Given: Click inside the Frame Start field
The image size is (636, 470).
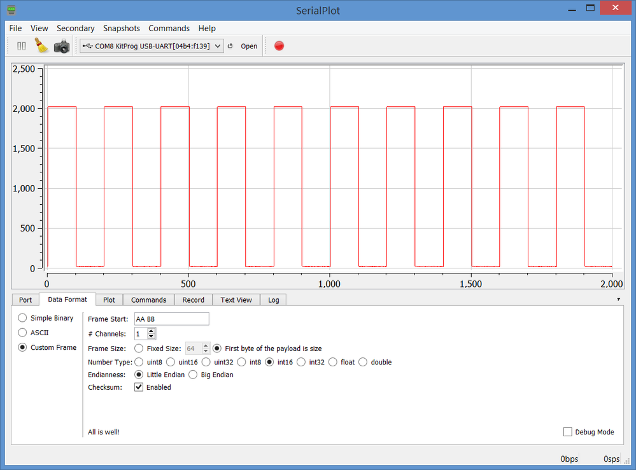Looking at the screenshot, I should pyautogui.click(x=171, y=319).
